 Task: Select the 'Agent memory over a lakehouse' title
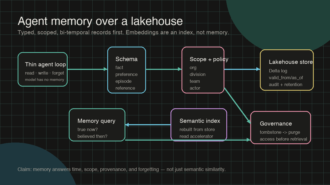[100, 21]
